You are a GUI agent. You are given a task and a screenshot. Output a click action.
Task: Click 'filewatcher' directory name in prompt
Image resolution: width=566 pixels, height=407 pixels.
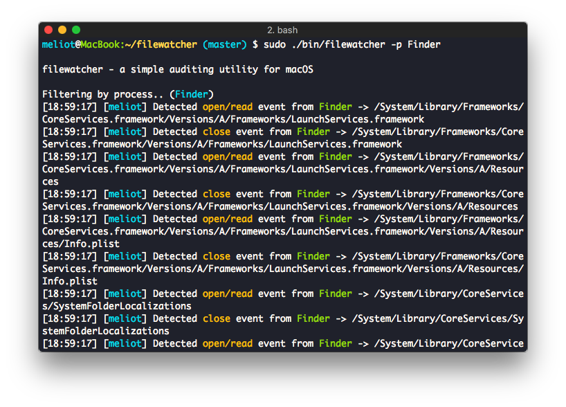click(x=167, y=44)
